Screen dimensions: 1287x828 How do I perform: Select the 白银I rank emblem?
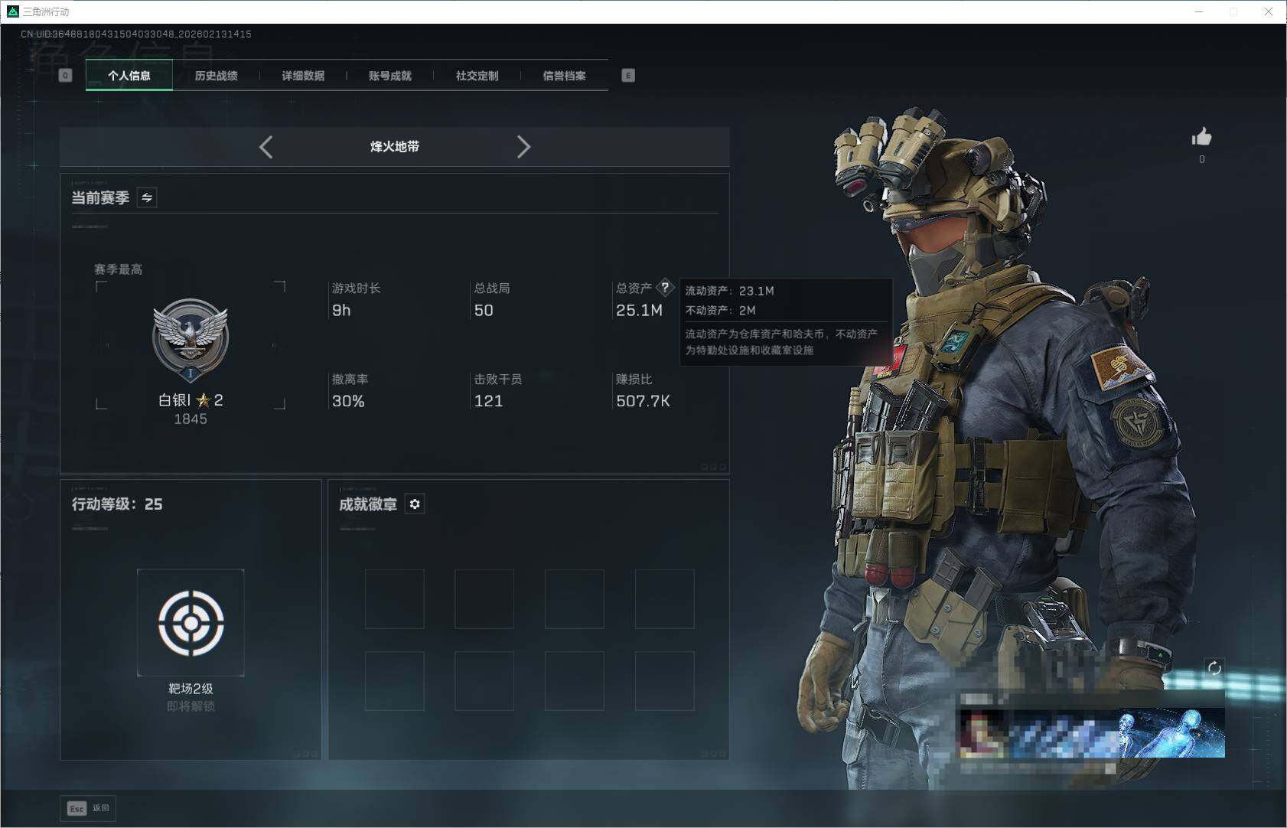(x=191, y=339)
